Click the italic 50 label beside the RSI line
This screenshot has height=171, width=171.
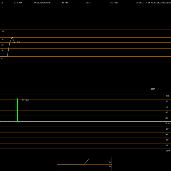[19, 42]
